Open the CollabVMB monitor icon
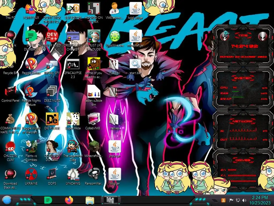 94,119
